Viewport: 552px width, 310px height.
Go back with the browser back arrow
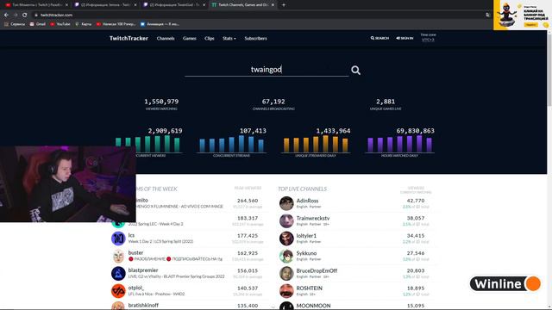click(x=6, y=15)
